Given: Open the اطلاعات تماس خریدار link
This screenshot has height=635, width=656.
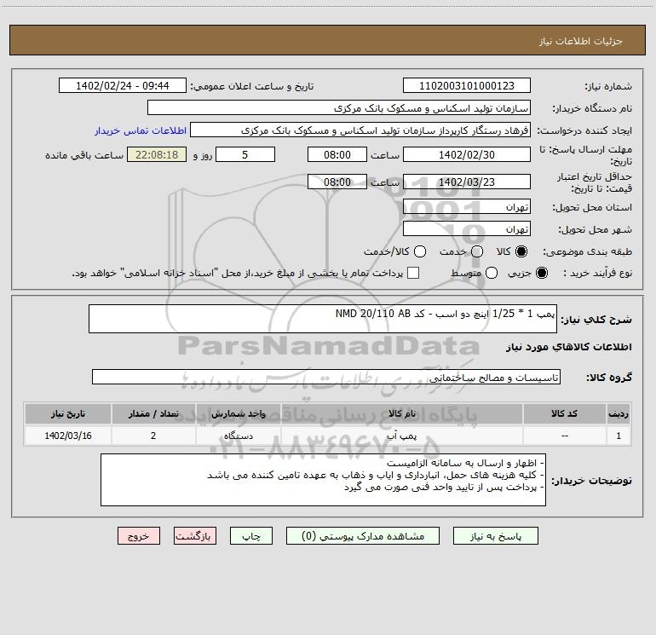Looking at the screenshot, I should [x=141, y=130].
